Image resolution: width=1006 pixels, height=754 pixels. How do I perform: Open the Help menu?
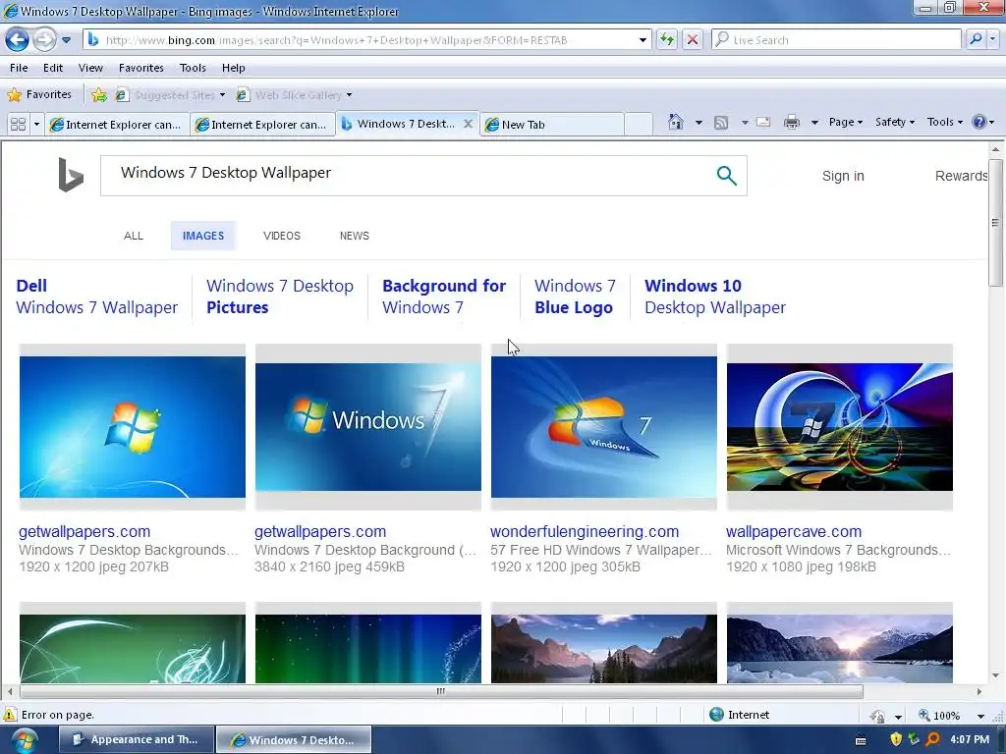[x=234, y=68]
